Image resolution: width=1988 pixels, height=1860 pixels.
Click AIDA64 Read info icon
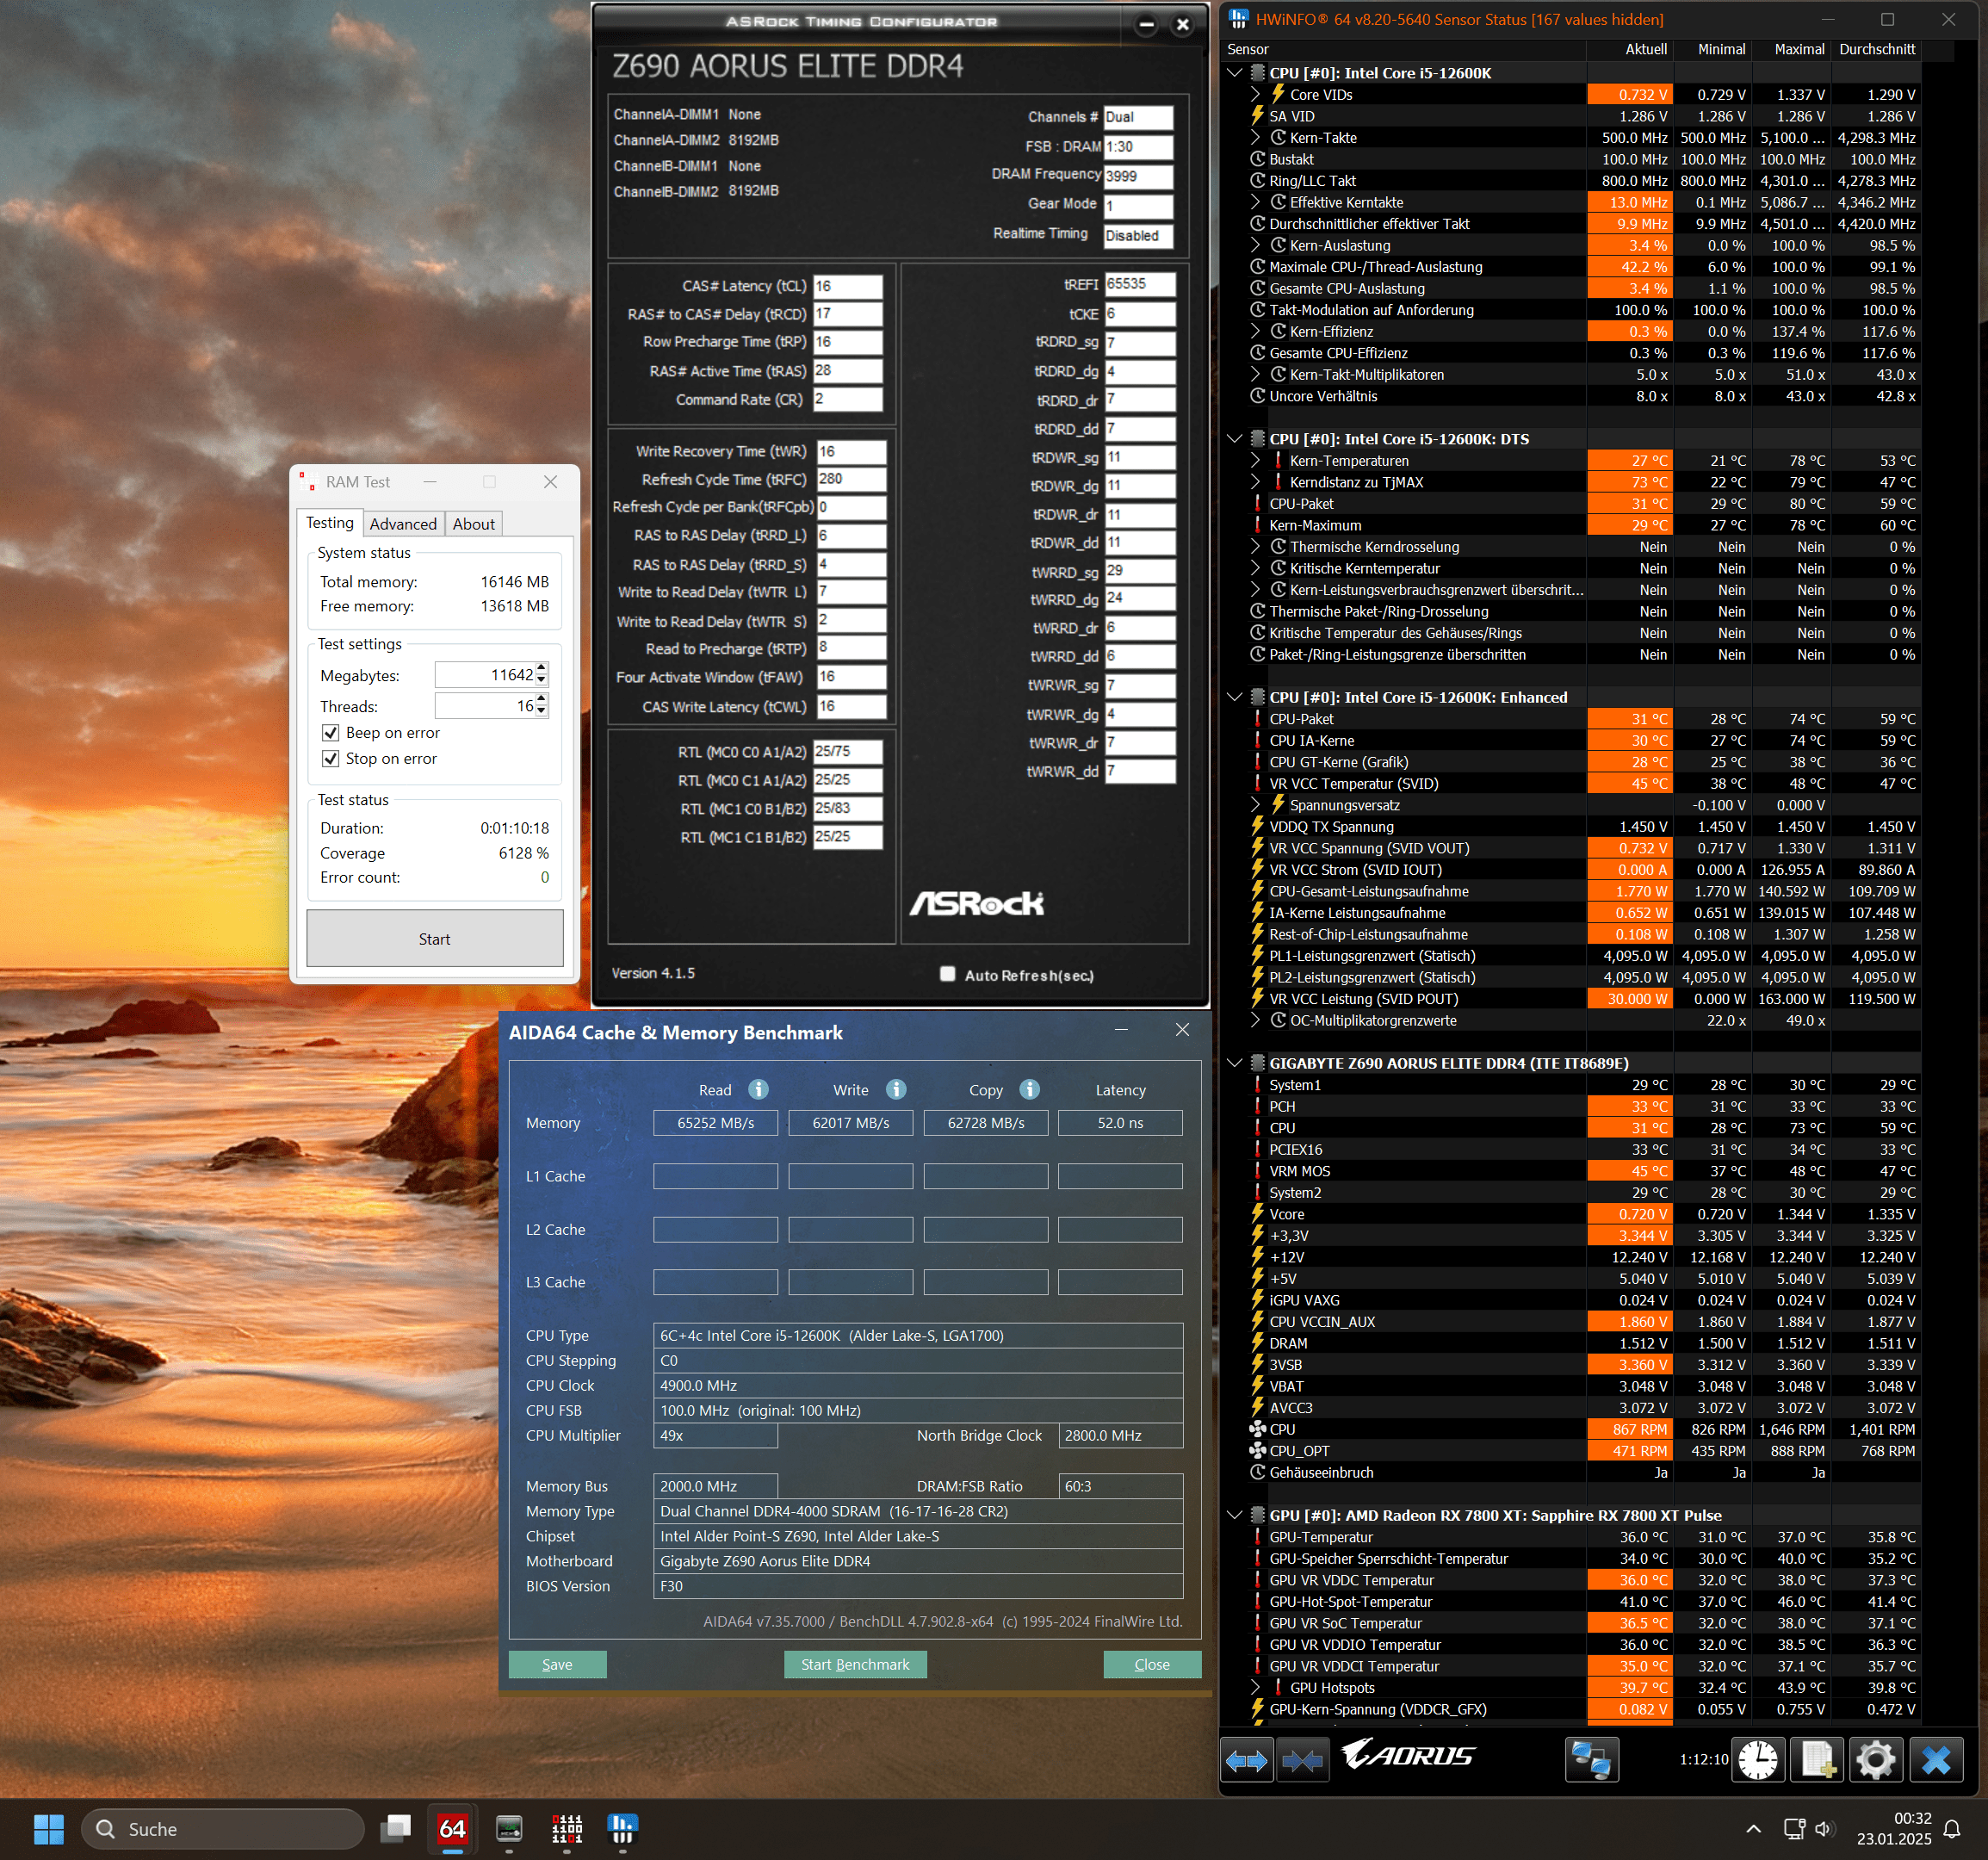(758, 1089)
